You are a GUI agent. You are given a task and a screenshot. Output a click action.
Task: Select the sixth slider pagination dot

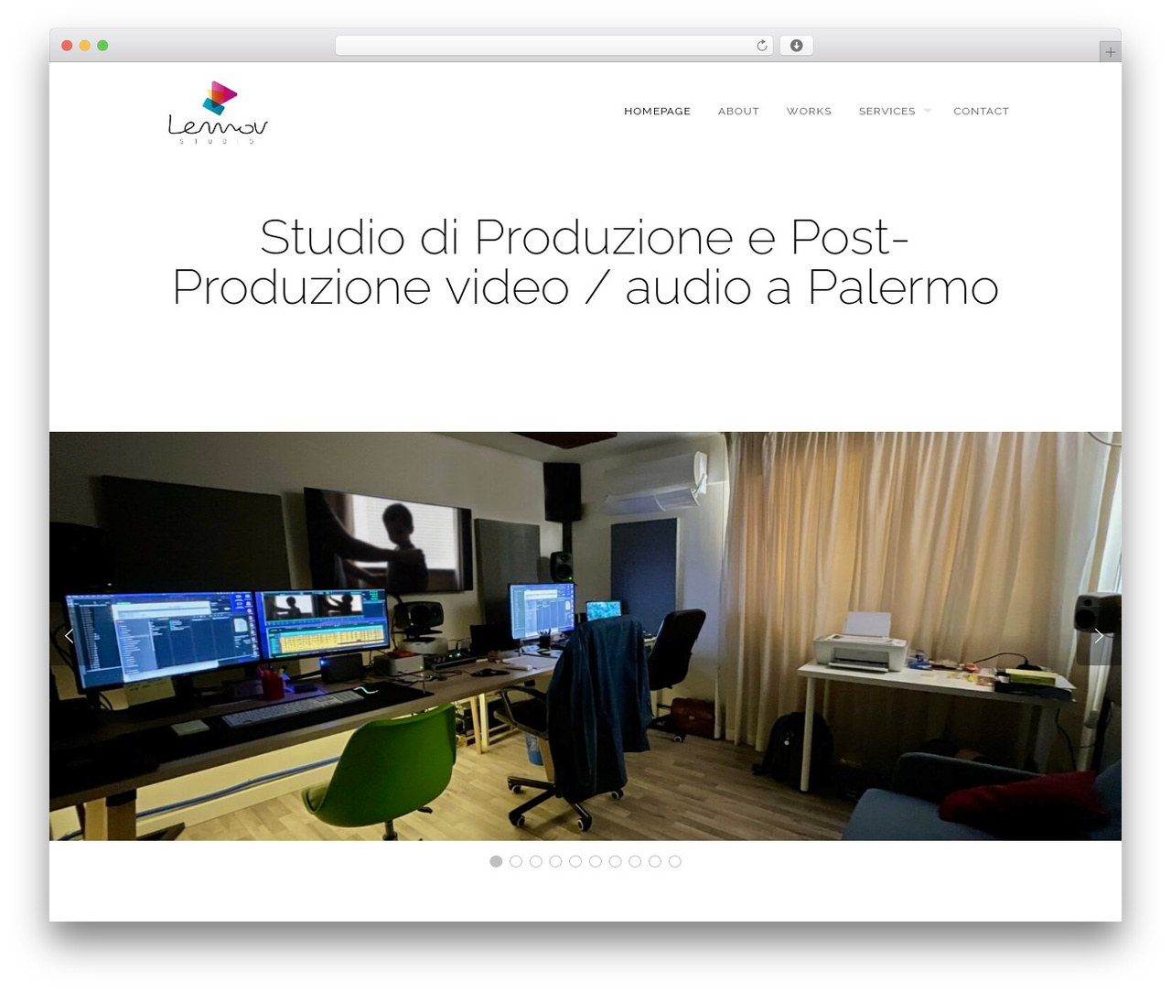pos(596,861)
